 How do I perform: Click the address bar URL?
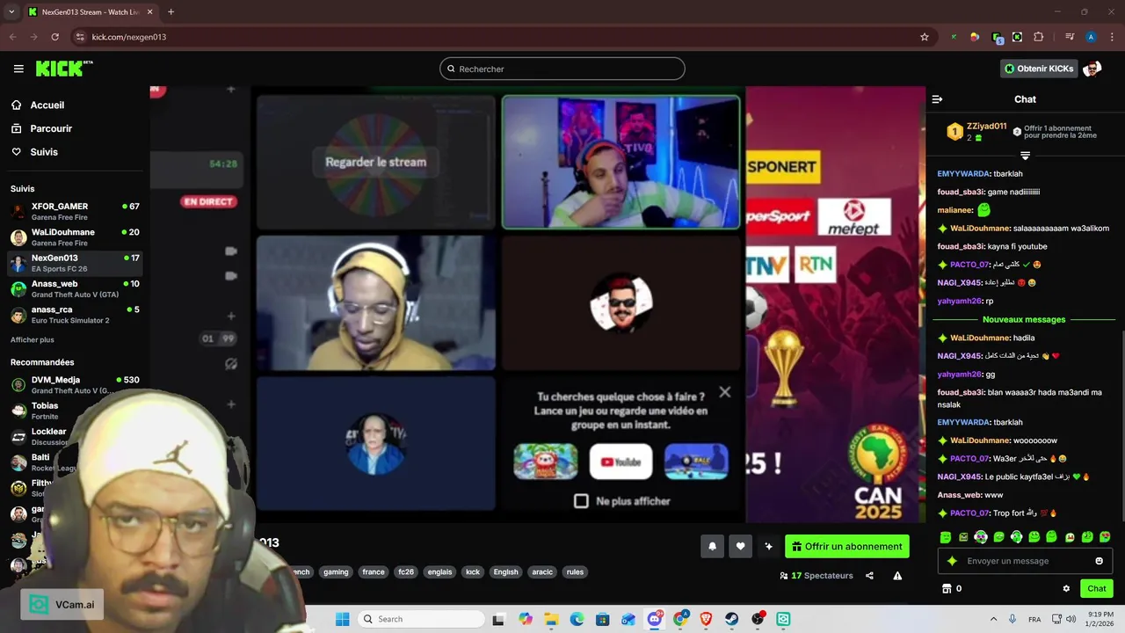(129, 37)
